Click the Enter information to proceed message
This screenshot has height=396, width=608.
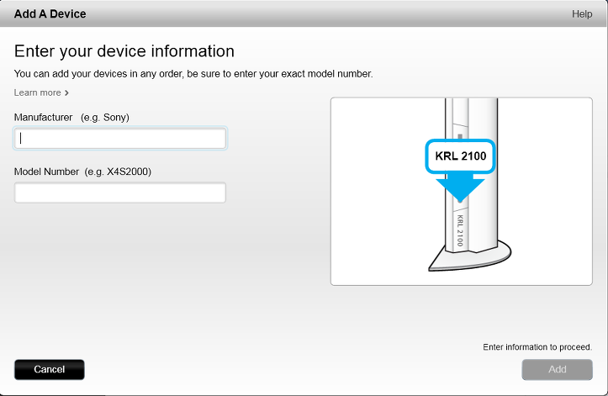pos(537,346)
